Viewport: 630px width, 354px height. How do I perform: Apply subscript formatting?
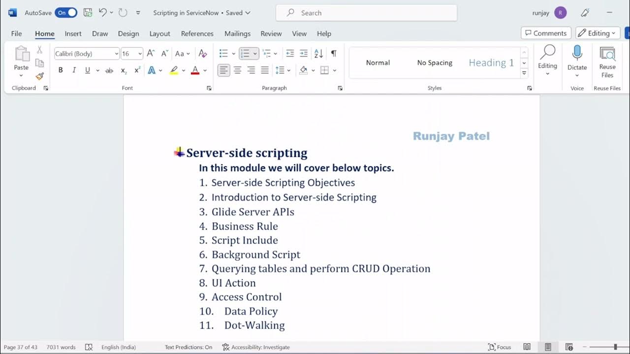[124, 70]
